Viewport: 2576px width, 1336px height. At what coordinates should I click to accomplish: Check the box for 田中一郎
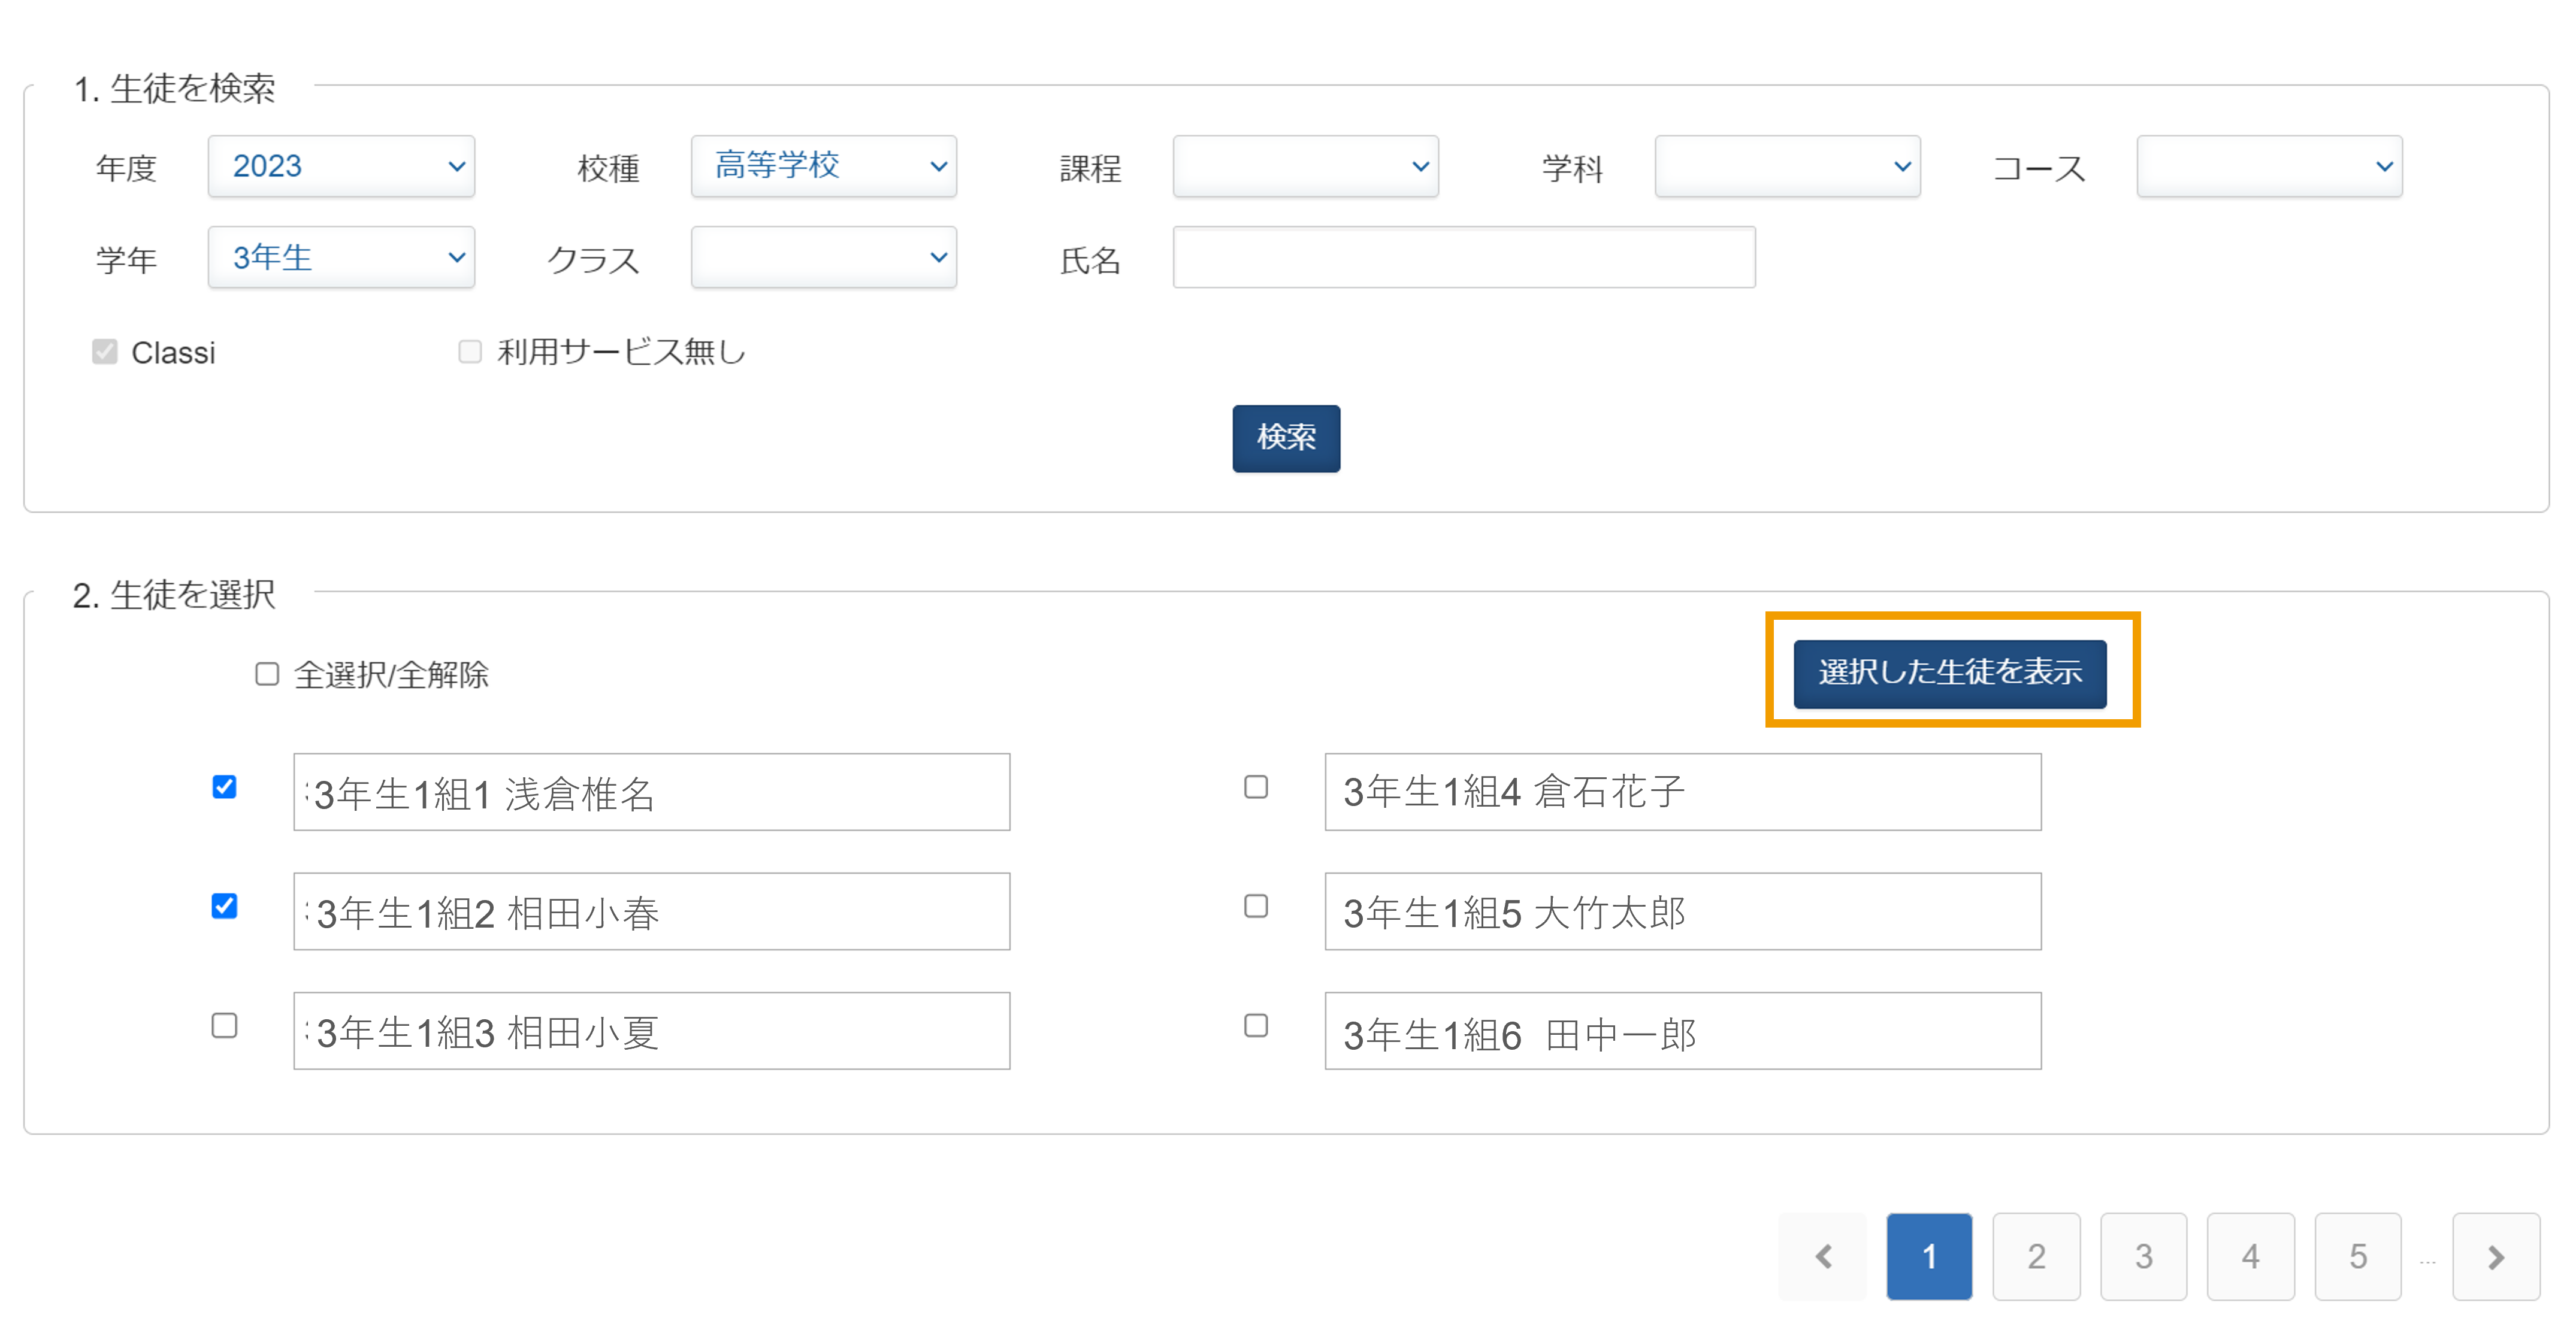[1255, 1026]
